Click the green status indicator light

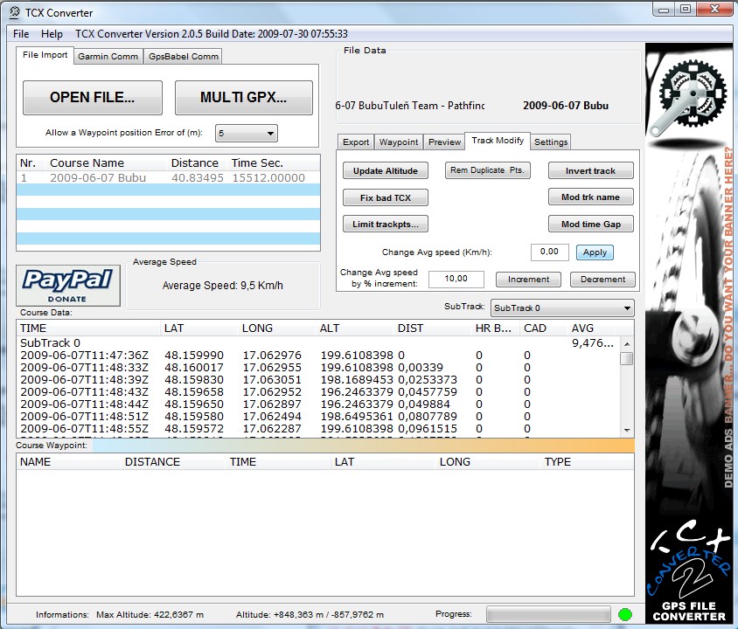pos(624,614)
